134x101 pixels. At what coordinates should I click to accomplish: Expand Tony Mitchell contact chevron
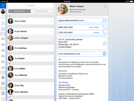52,75
